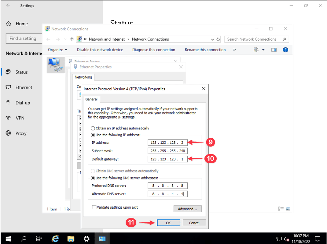This screenshot has width=327, height=244.
Task: Expand the Organize dropdown menu
Action: 57,50
